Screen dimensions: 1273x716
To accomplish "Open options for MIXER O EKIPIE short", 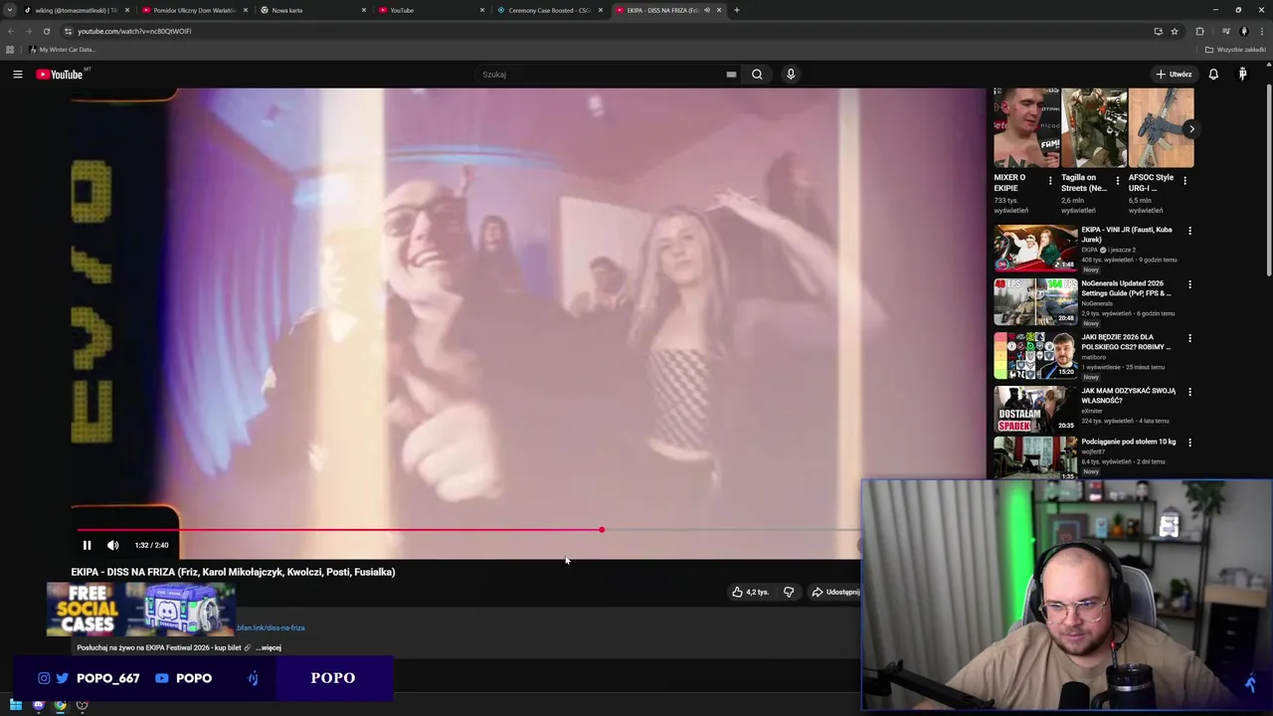I will (1050, 181).
